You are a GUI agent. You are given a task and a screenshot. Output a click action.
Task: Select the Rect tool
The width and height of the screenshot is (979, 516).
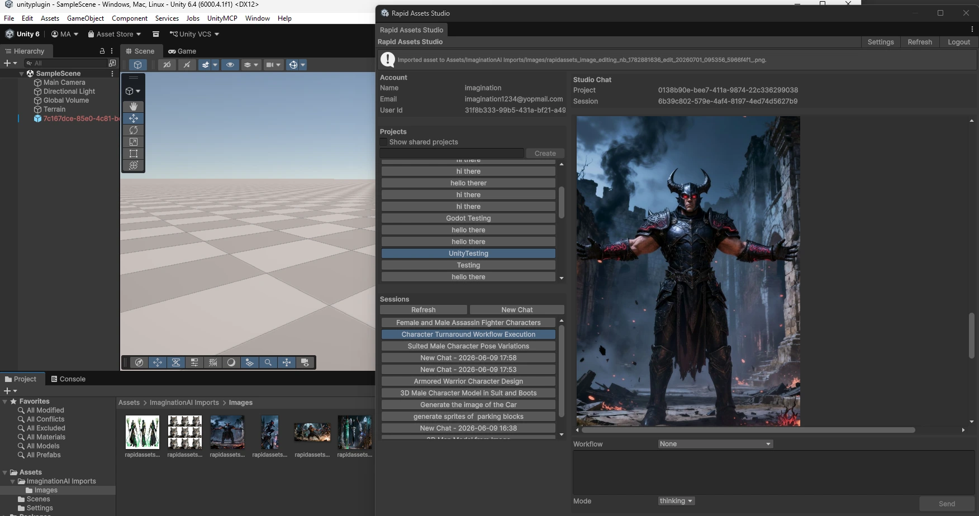point(134,154)
